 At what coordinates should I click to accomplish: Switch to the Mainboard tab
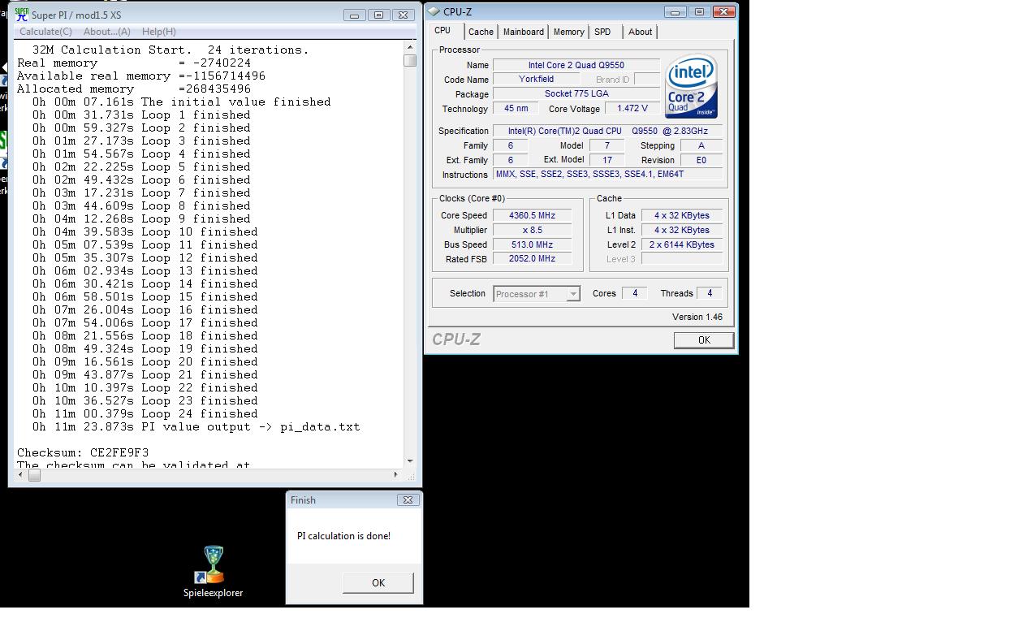(524, 32)
